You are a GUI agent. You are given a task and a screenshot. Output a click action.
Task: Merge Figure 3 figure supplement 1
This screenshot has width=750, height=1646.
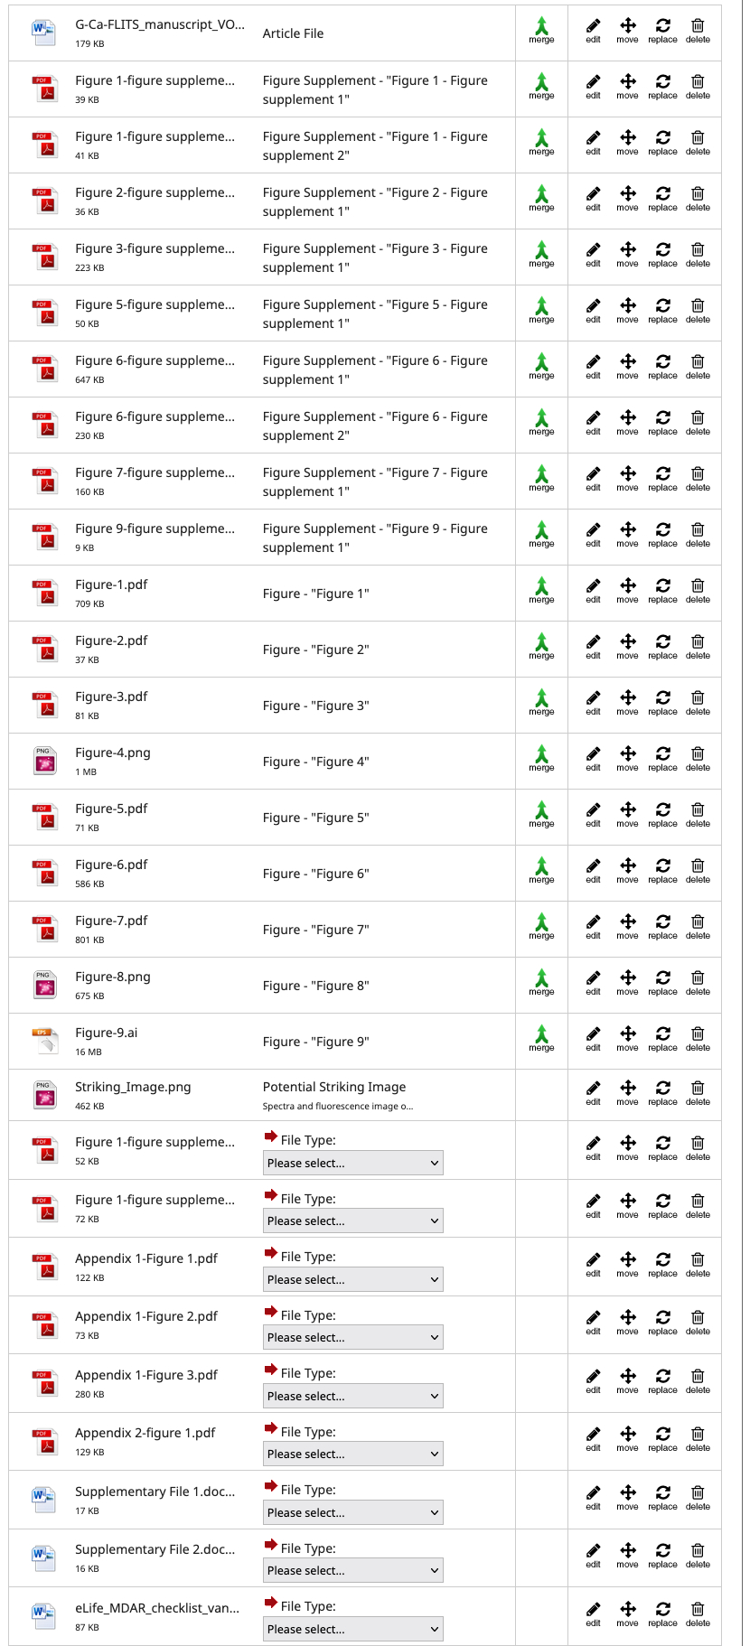click(541, 253)
